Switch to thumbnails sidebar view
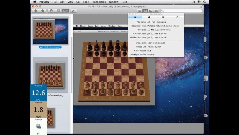Screen dimensions: 239x135 click(145, 11)
